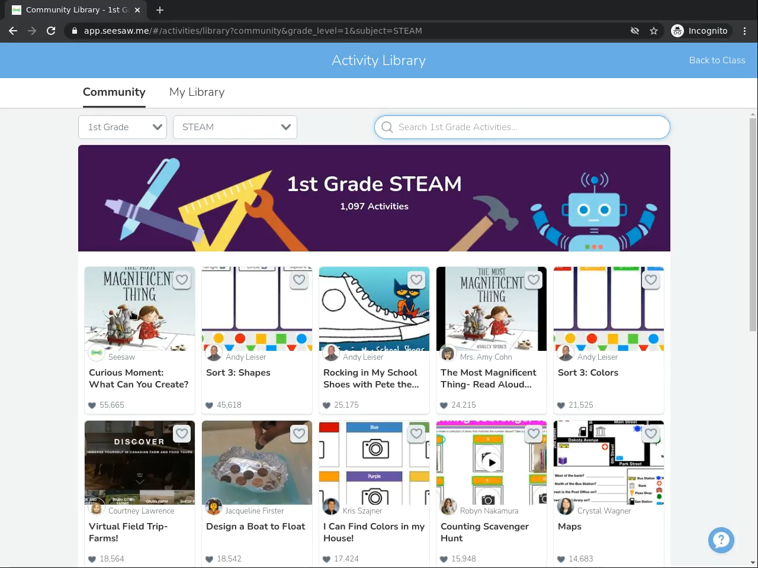Screen dimensions: 758x568
Task: Click Courtney Lawrence's avatar
Action: point(97,506)
